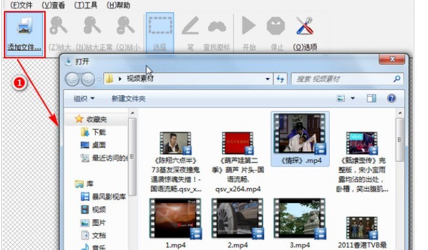Open the (T)工具 menu
This screenshot has height=250, width=428.
coord(85,5)
